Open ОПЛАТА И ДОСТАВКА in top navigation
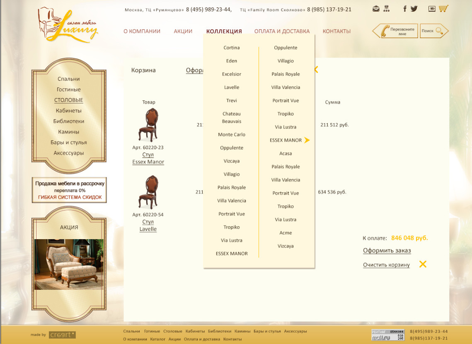The height and width of the screenshot is (344, 472). pos(282,31)
